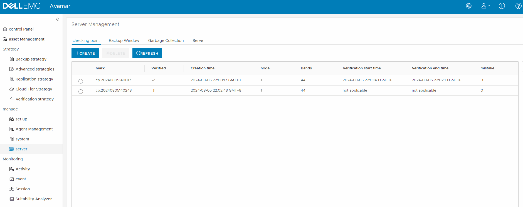Screen dimensions: 523x207
Task: Click the Create checkpoint button
Action: pos(85,53)
